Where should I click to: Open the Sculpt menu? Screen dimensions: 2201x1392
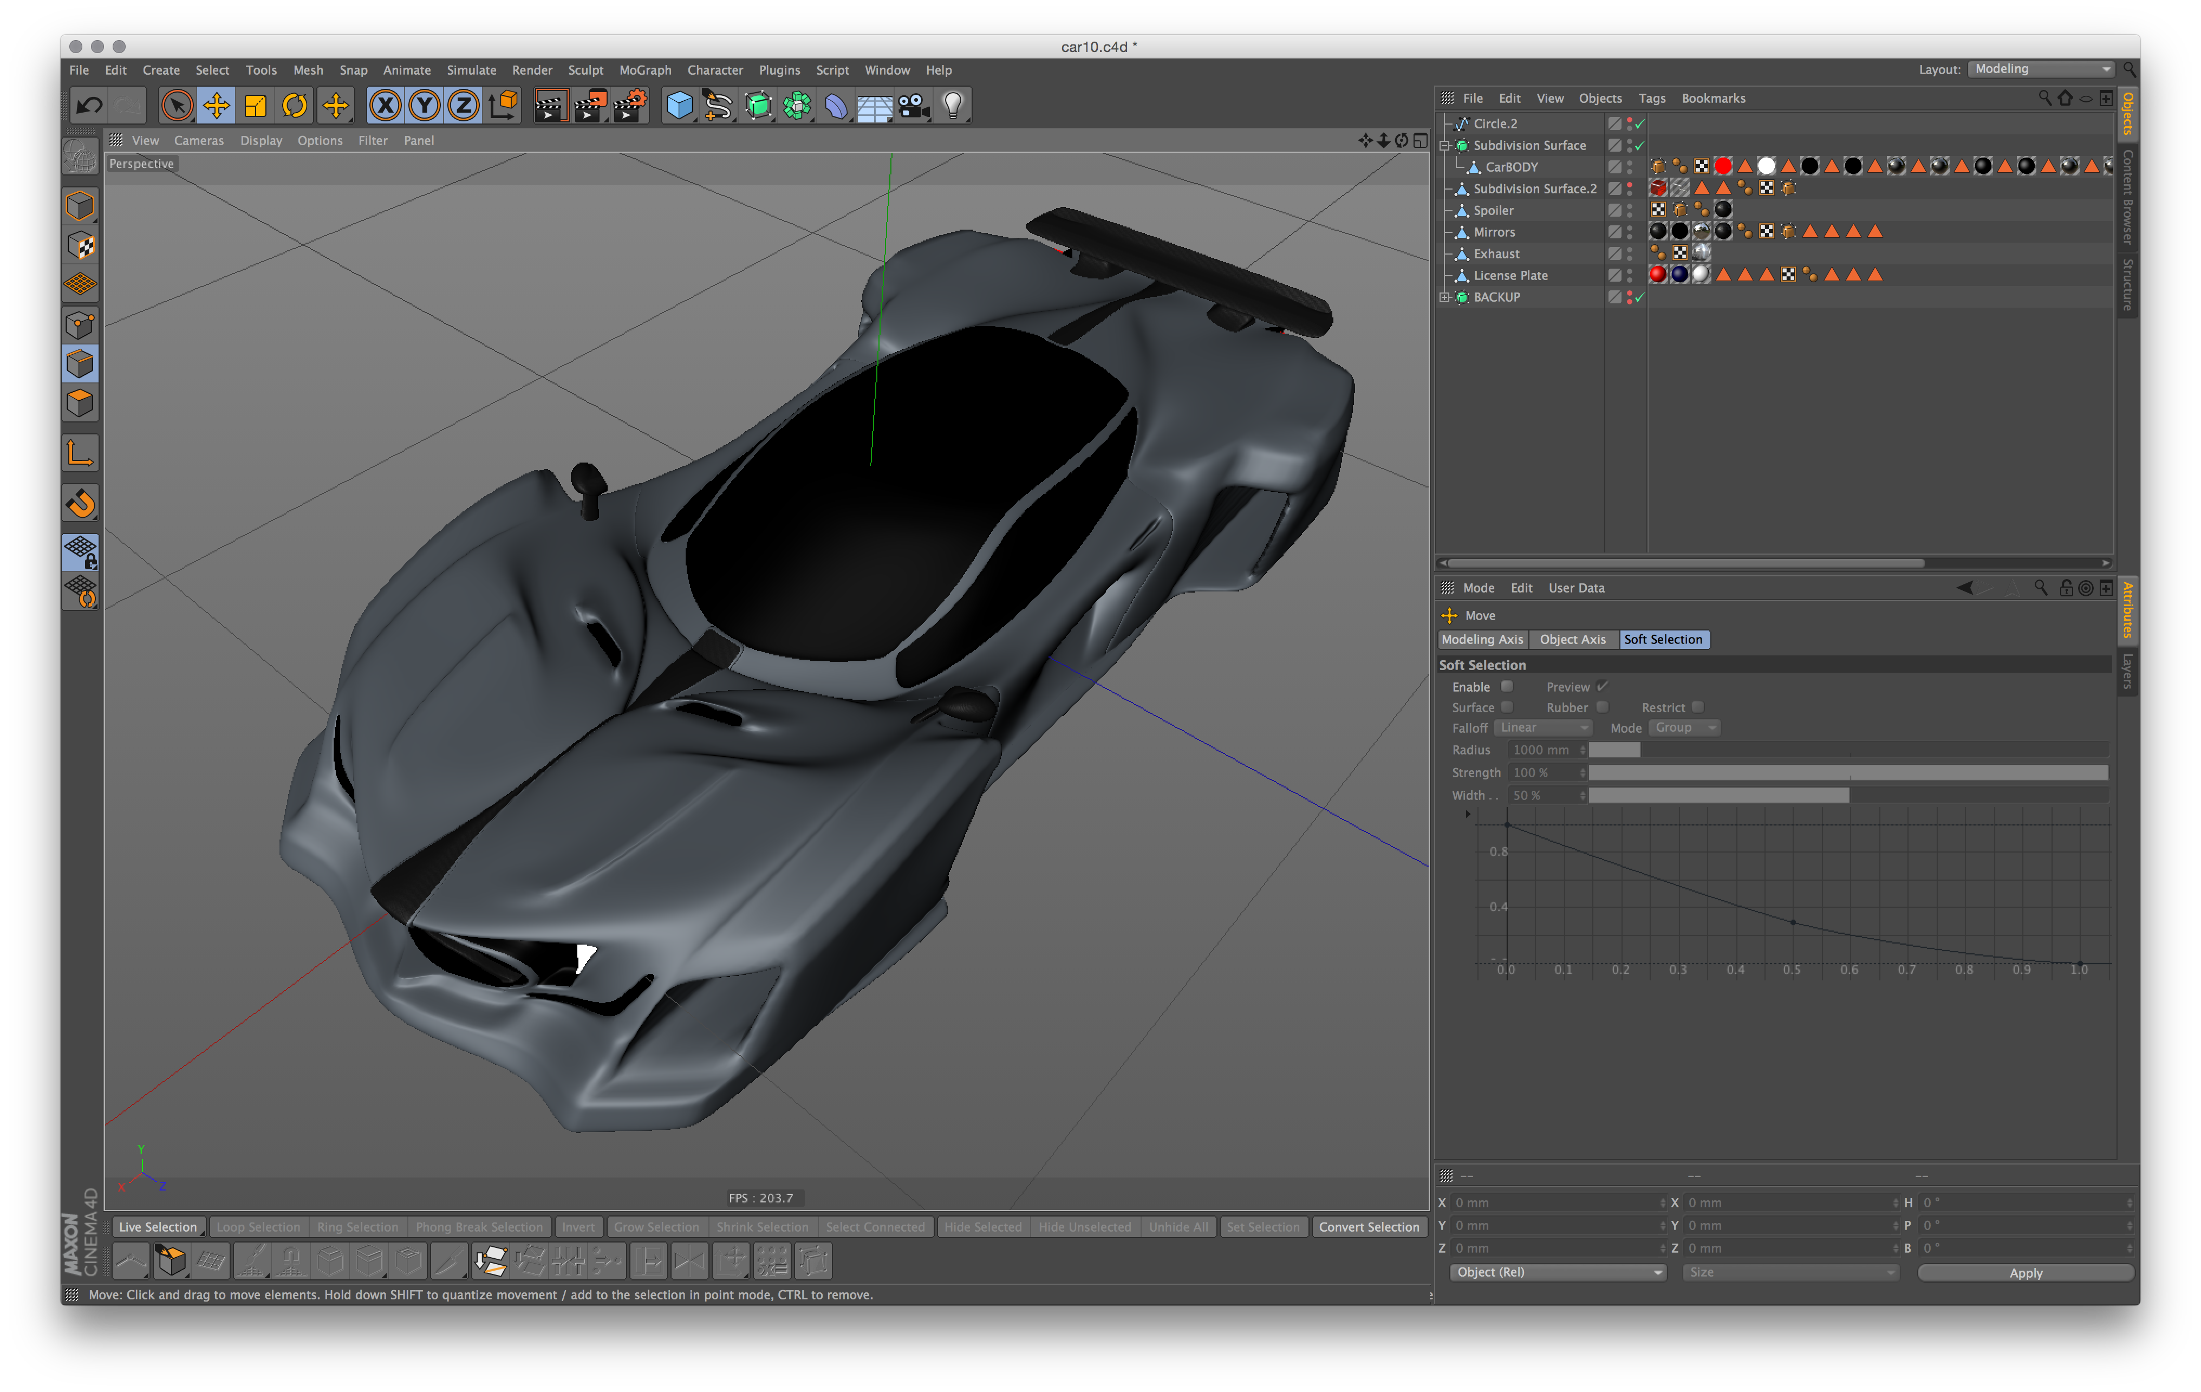click(585, 69)
